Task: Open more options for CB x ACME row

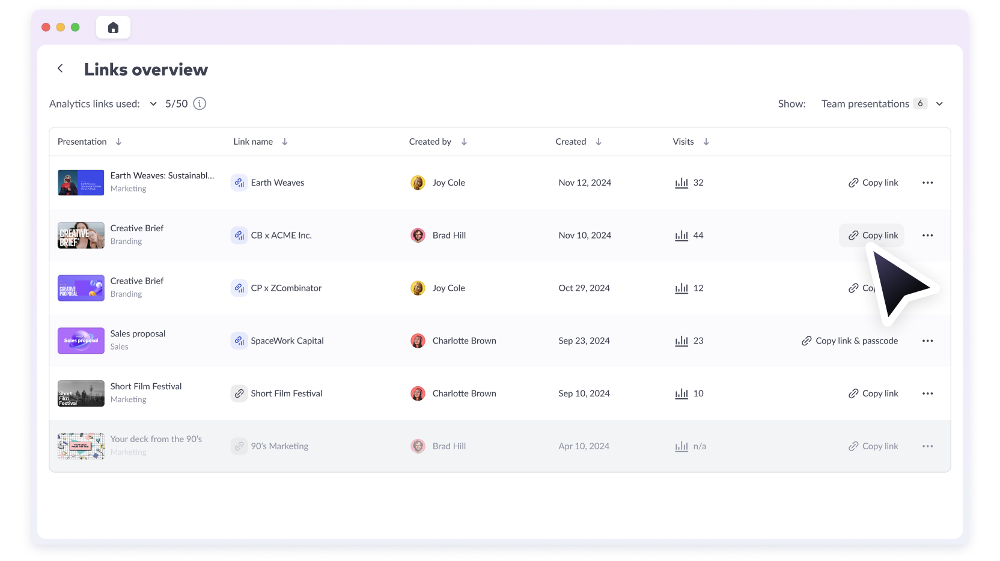Action: [x=927, y=235]
